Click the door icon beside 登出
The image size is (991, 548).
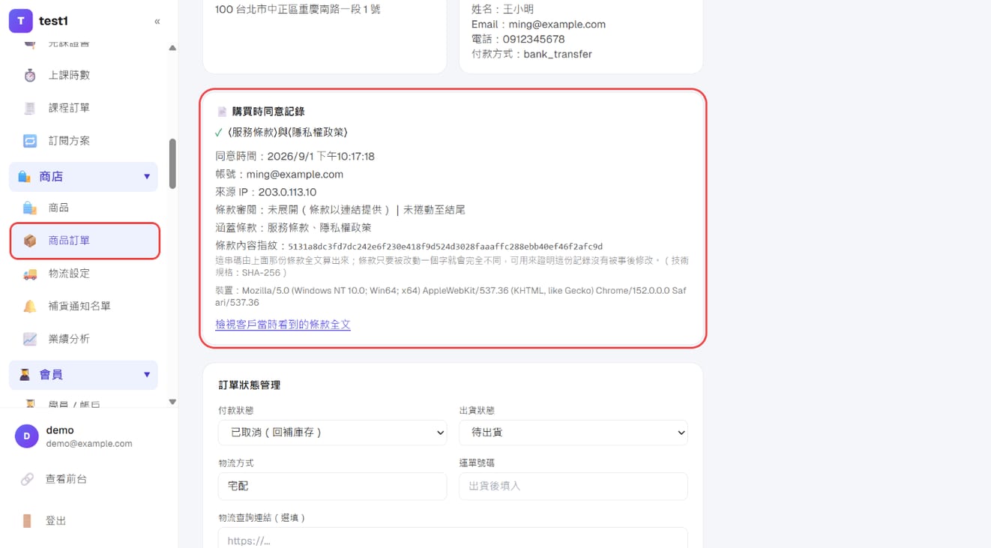27,521
